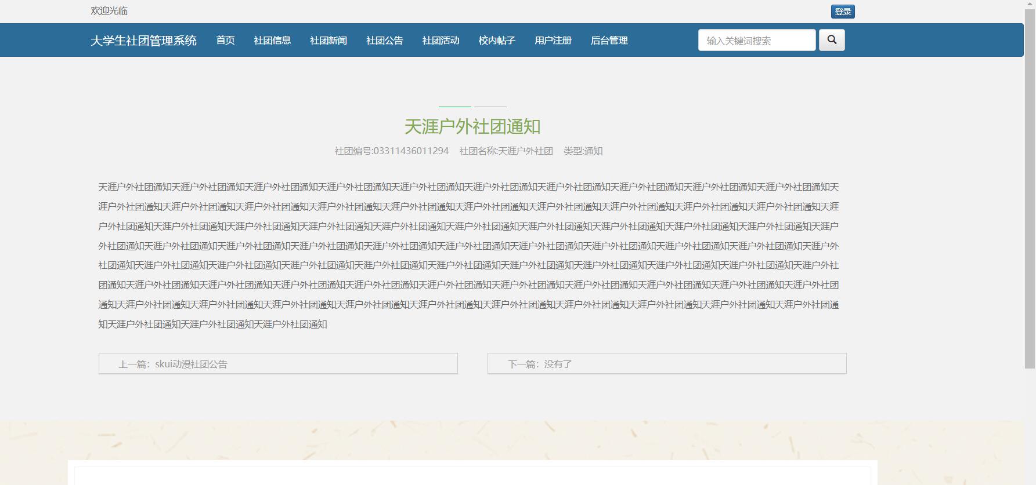Click the page vertical scrollbar thumb
This screenshot has height=485, width=1036.
1030,188
